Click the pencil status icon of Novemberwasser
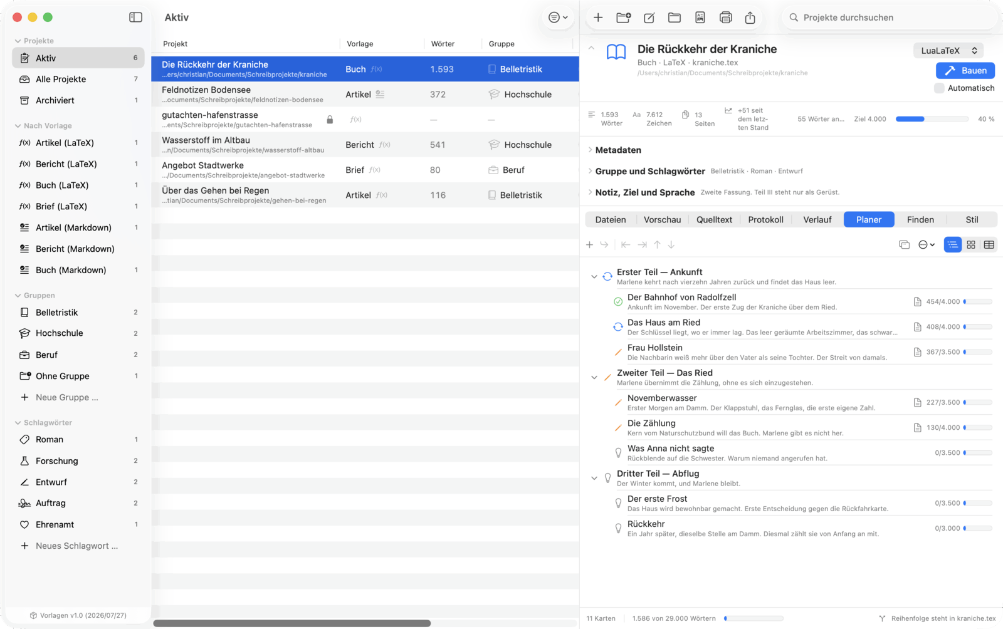This screenshot has width=1003, height=629. 618,403
